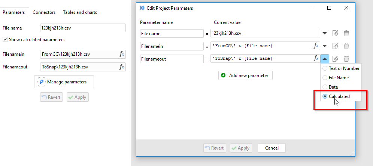Select the Text or Number radio option
Screen dimensions: 373x166
325,68
